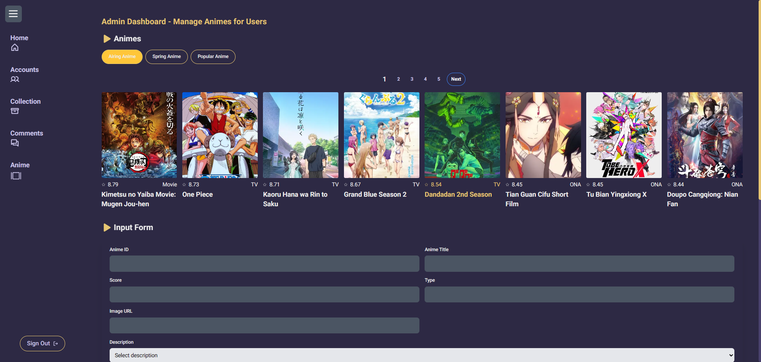Focus the Anime Title input field

(x=579, y=264)
